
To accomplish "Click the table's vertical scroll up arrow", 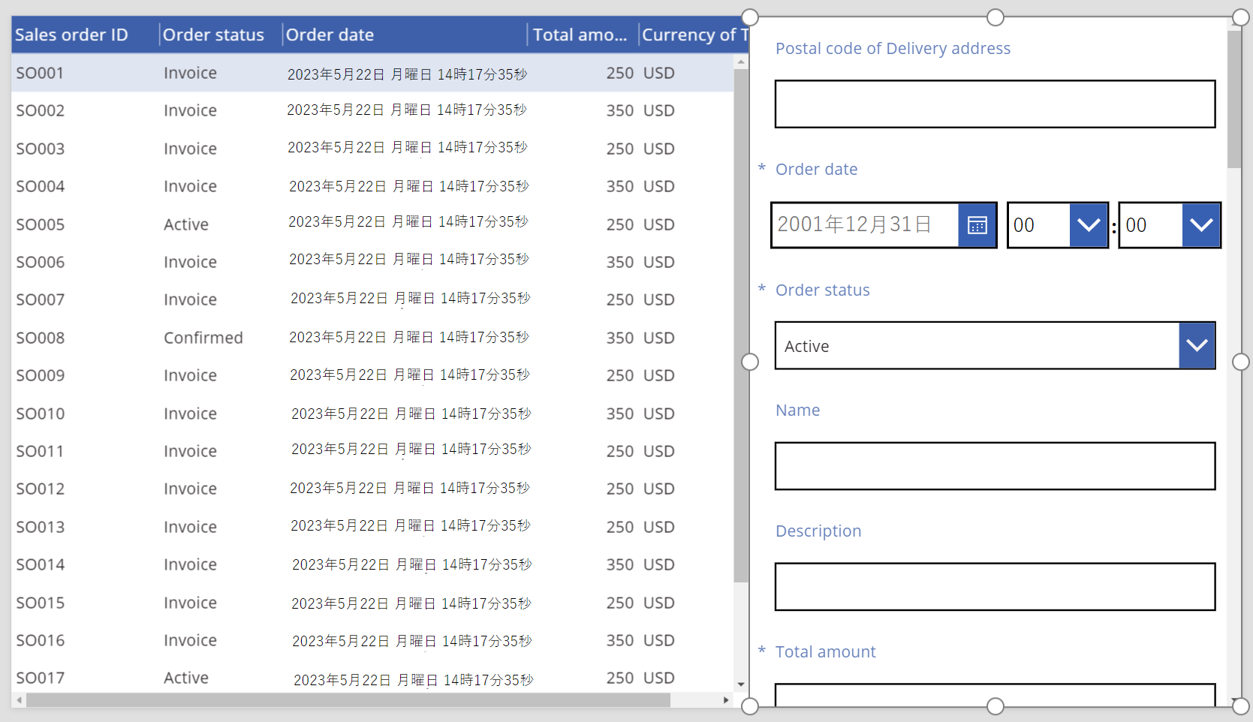I will click(741, 62).
